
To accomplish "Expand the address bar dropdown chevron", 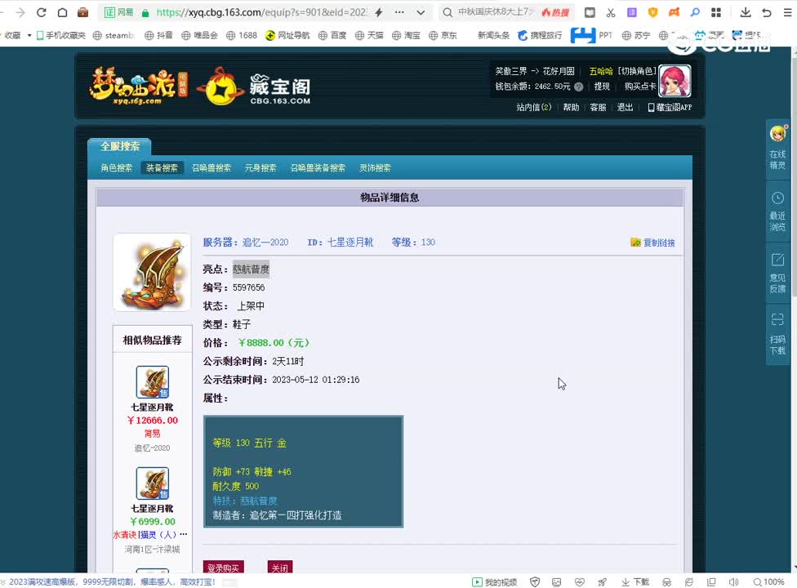I will tap(421, 12).
